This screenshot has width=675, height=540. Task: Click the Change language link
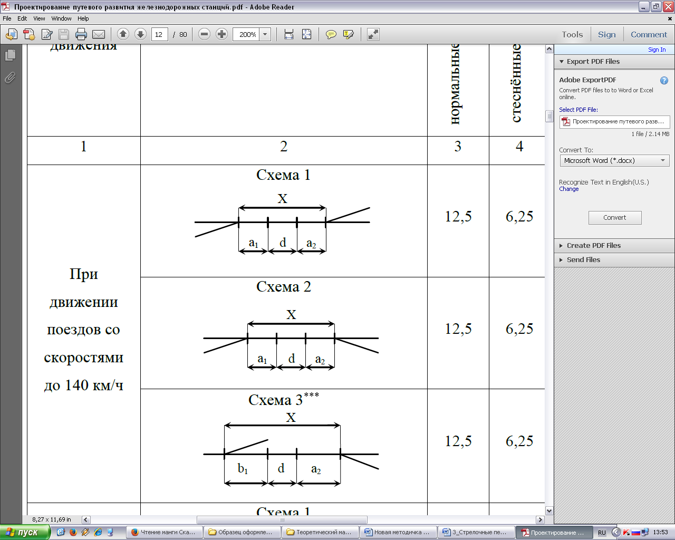coord(568,189)
